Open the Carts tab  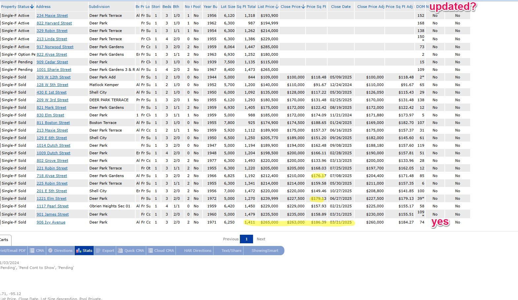pos(4,240)
